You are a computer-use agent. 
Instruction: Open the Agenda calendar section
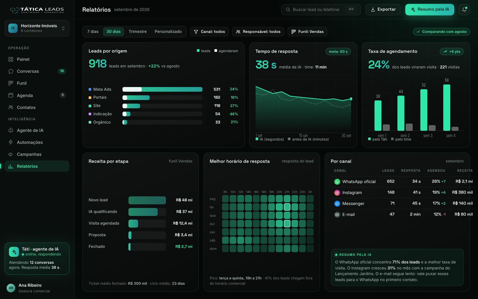pyautogui.click(x=37, y=95)
